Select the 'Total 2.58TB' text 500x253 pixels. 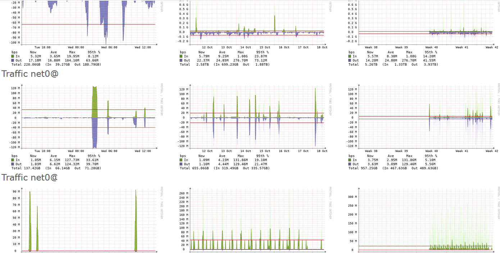(194, 65)
